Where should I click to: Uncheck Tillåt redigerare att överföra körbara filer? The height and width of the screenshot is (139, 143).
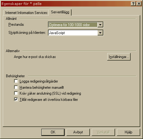(x=16, y=100)
